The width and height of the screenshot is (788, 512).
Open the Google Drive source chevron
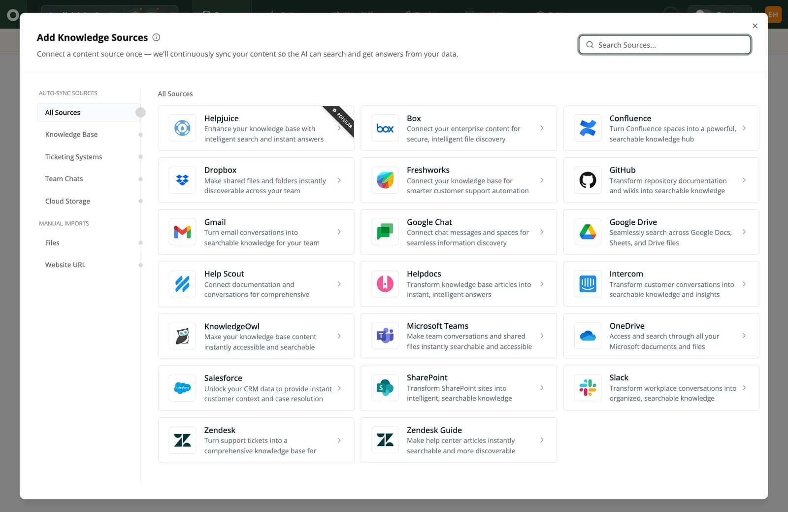click(x=744, y=232)
